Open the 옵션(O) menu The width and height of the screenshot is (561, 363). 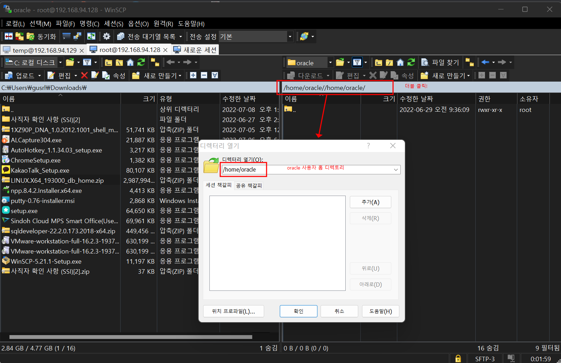(138, 24)
